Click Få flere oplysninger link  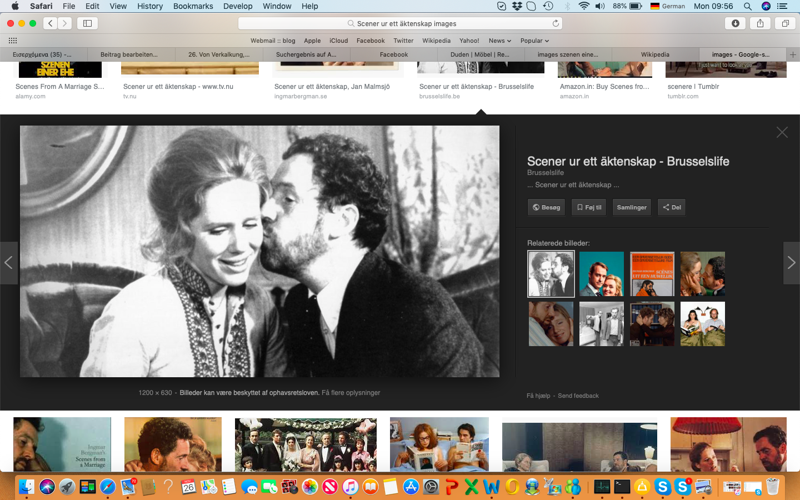point(351,393)
